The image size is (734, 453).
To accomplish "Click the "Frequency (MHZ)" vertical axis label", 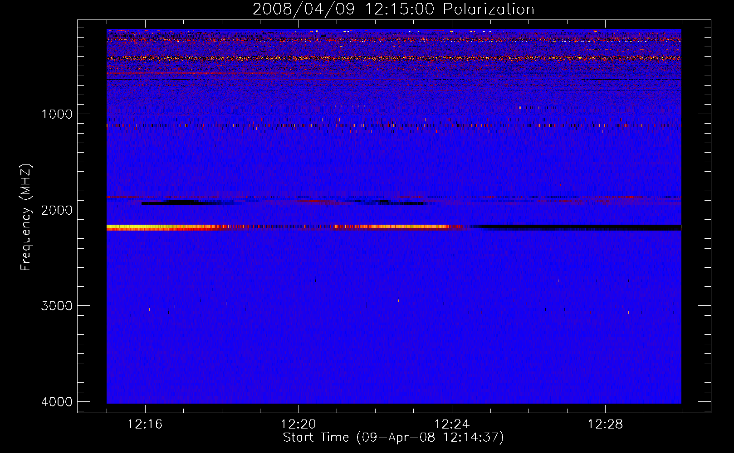I will [x=26, y=217].
